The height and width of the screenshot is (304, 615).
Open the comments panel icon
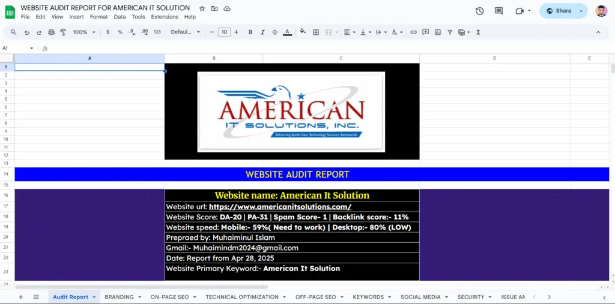[x=498, y=11]
